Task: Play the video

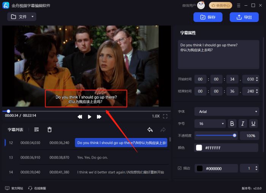Action: point(89,117)
